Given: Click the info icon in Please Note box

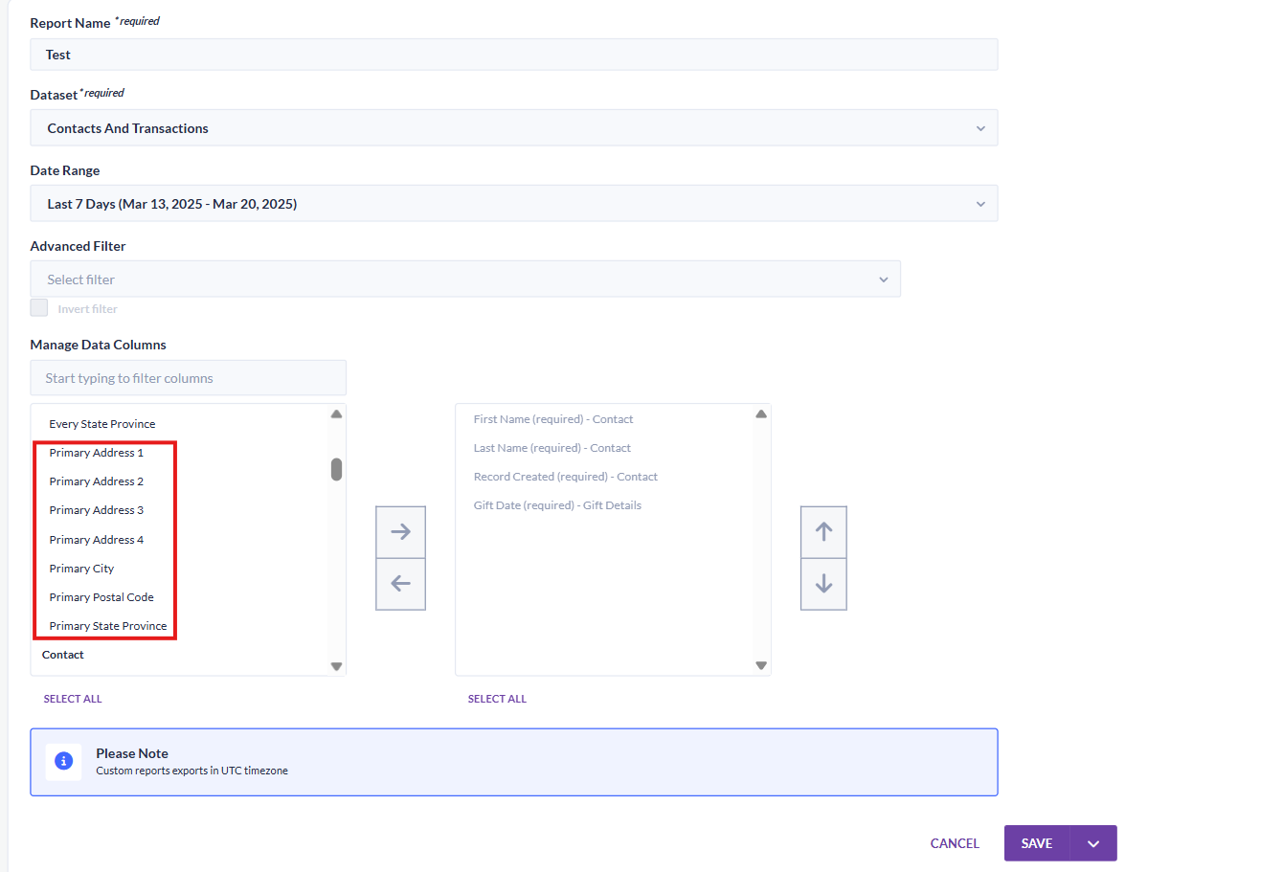Looking at the screenshot, I should click(x=63, y=761).
